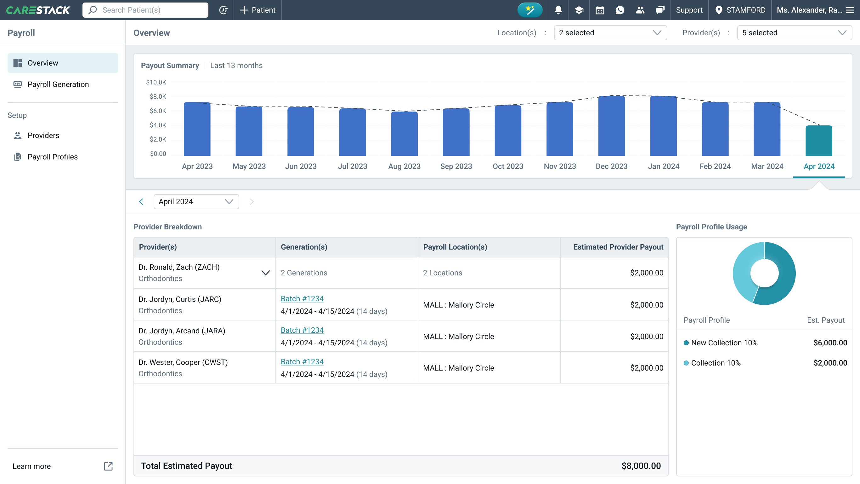Select the Apr 2024 teal bar

point(818,141)
